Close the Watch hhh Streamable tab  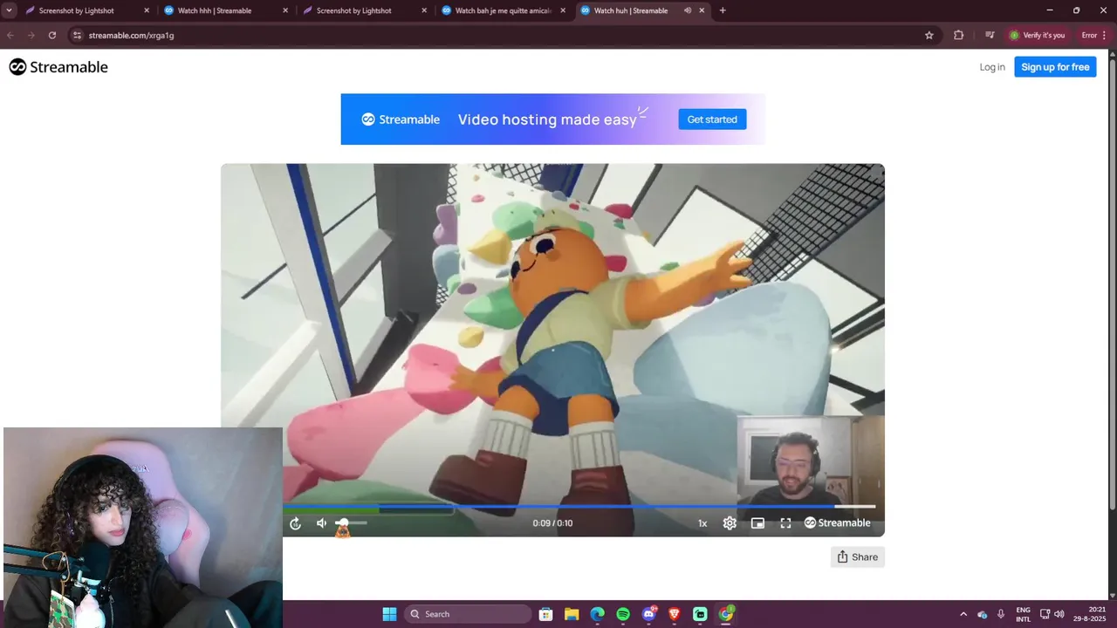point(285,10)
